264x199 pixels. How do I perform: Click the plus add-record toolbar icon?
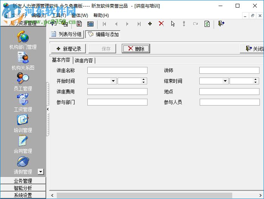coord(150,24)
